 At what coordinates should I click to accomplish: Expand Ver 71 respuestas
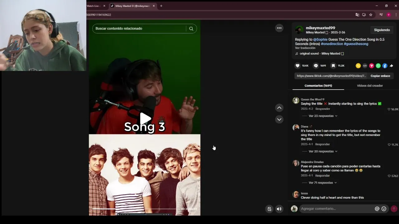(323, 183)
